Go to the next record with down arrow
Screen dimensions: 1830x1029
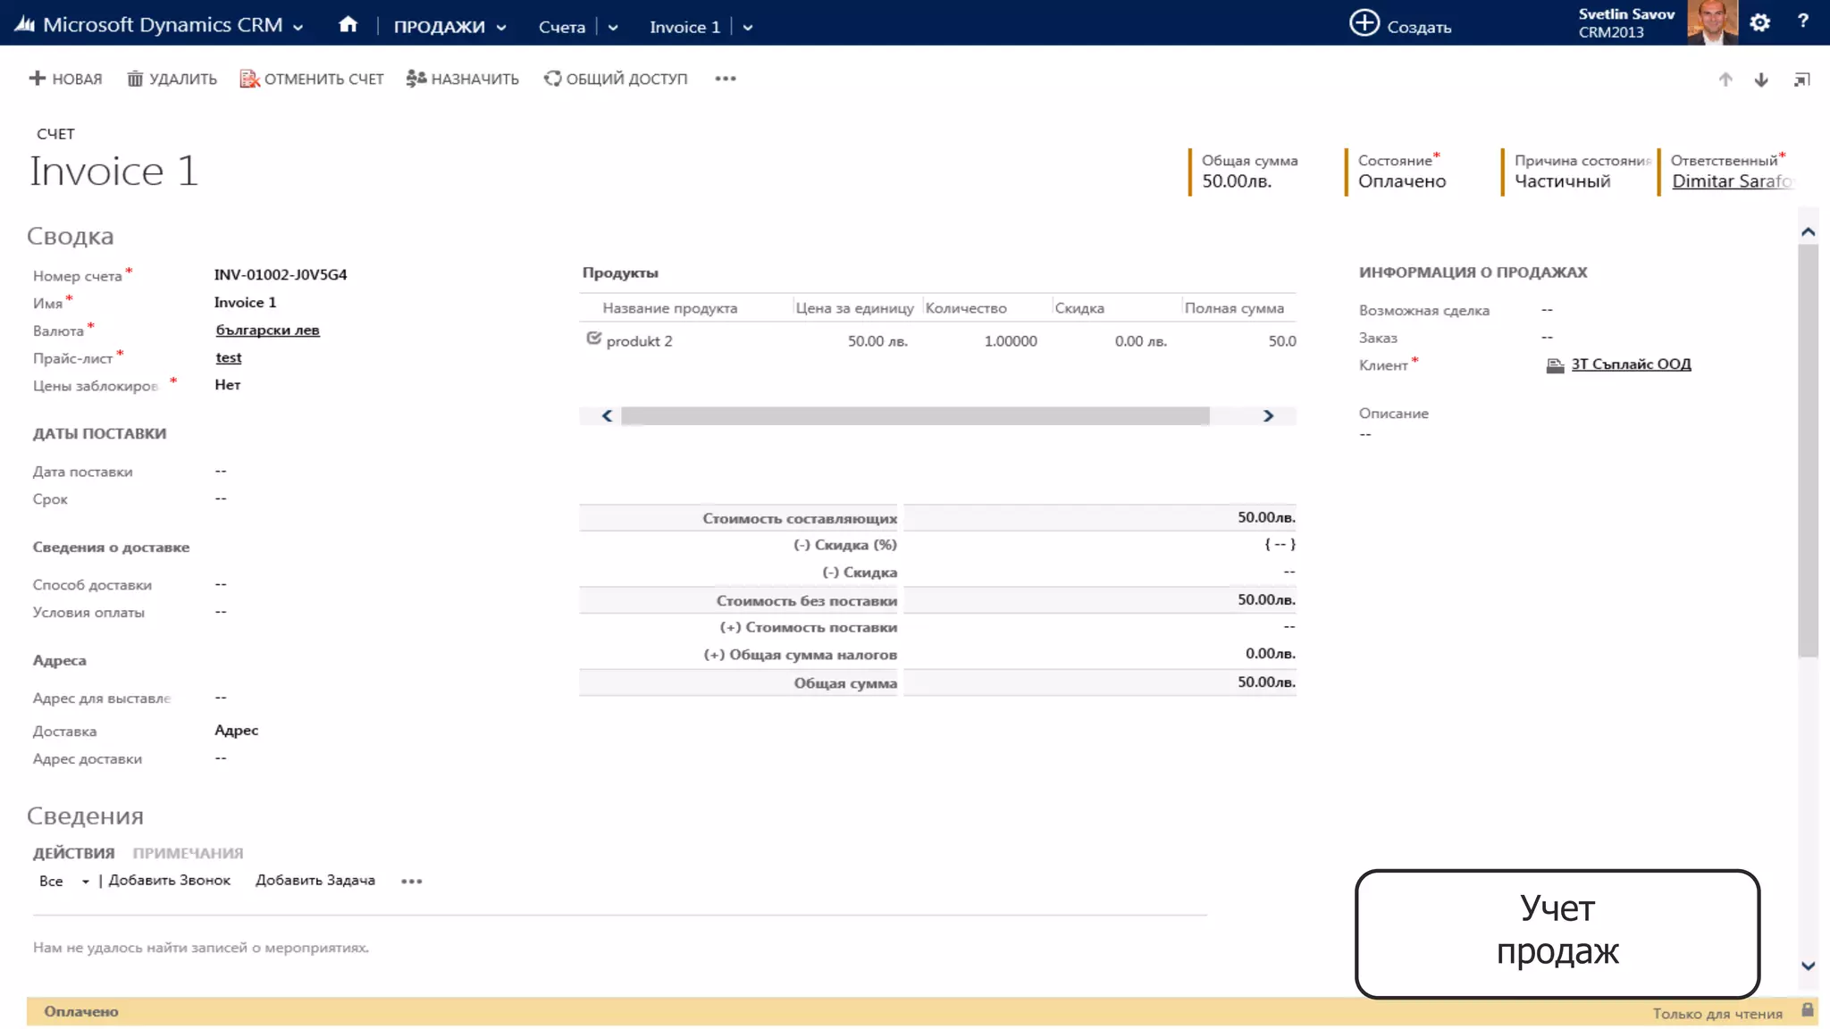pyautogui.click(x=1761, y=79)
